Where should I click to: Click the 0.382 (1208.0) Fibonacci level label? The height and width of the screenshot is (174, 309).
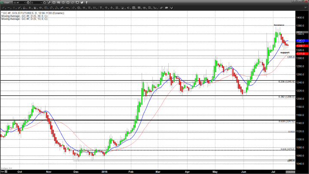pos(287,97)
